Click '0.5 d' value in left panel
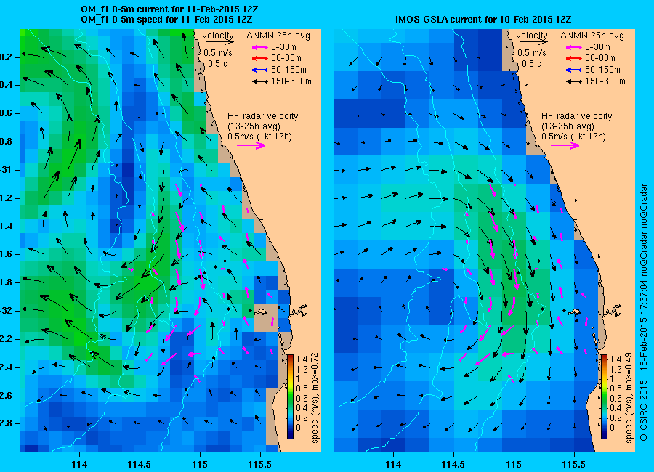 [217, 64]
